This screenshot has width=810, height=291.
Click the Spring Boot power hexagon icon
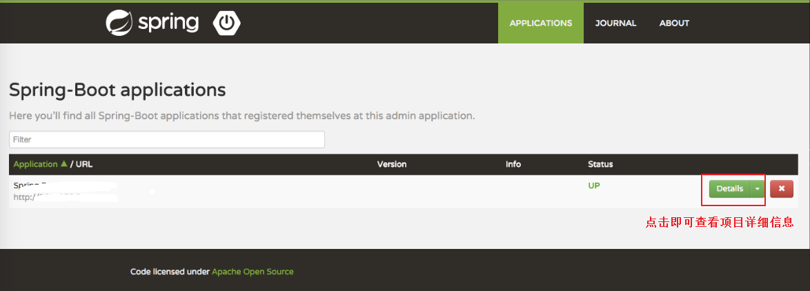(x=227, y=23)
